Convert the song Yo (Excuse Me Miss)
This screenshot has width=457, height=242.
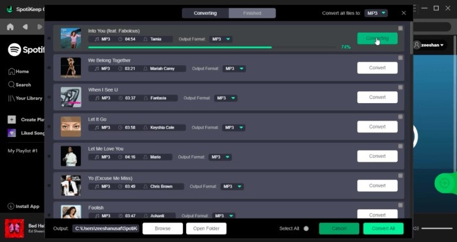tap(377, 185)
